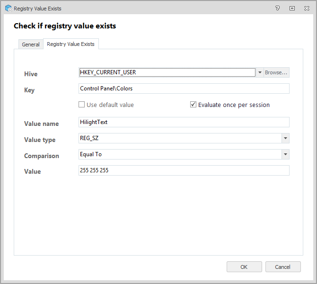Switch to the General tab

tap(31, 44)
